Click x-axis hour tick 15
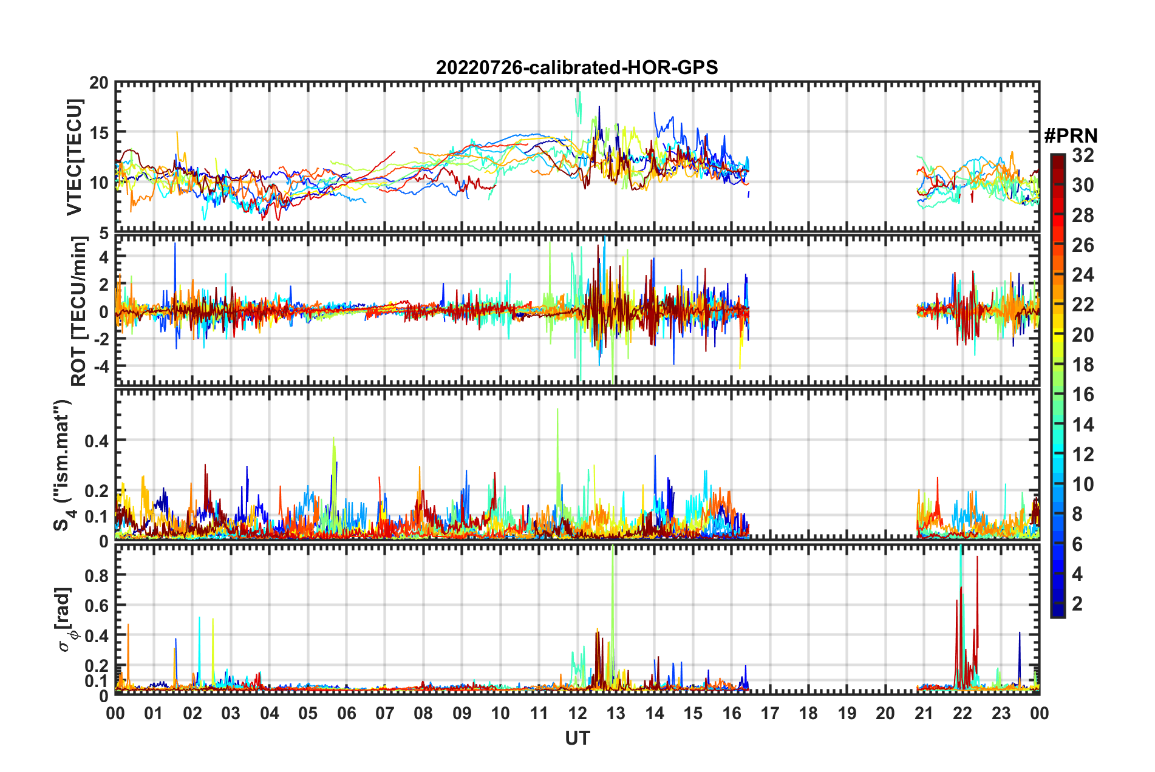This screenshot has height=772, width=1155. (693, 713)
